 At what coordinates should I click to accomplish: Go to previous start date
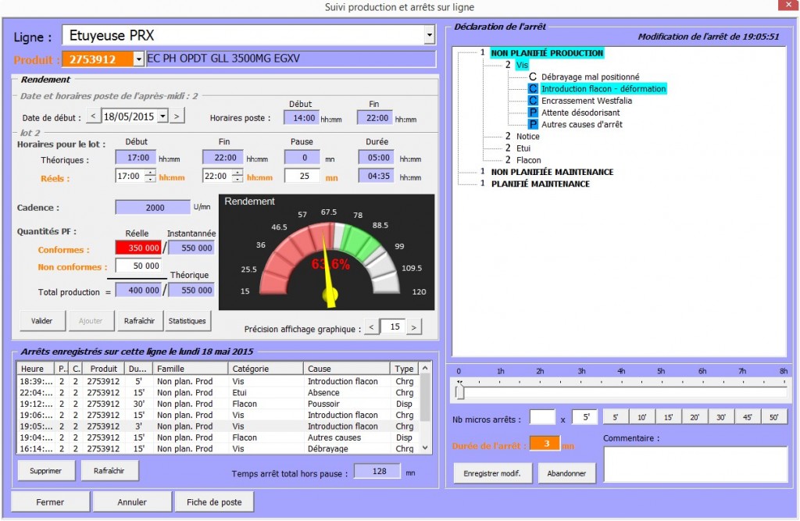(x=93, y=116)
